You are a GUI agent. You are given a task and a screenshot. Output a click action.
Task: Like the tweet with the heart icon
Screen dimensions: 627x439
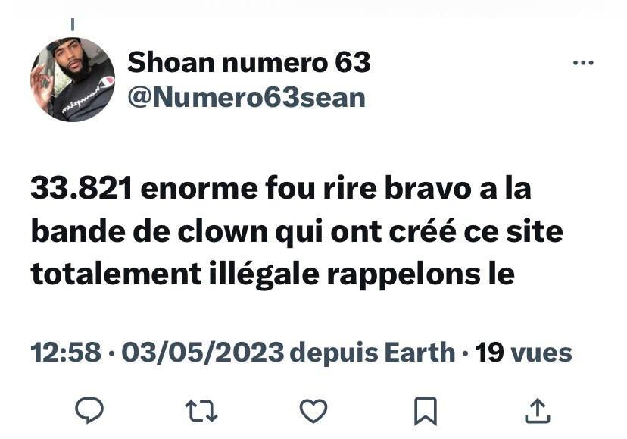pyautogui.click(x=313, y=411)
